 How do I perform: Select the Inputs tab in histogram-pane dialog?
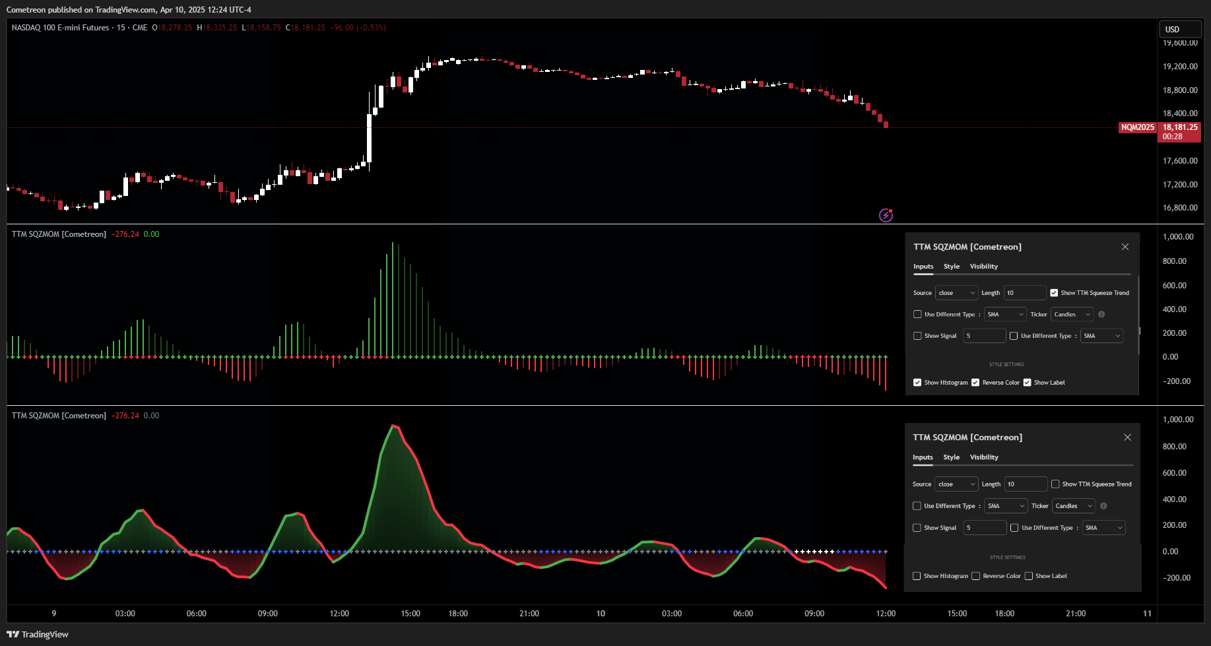923,267
